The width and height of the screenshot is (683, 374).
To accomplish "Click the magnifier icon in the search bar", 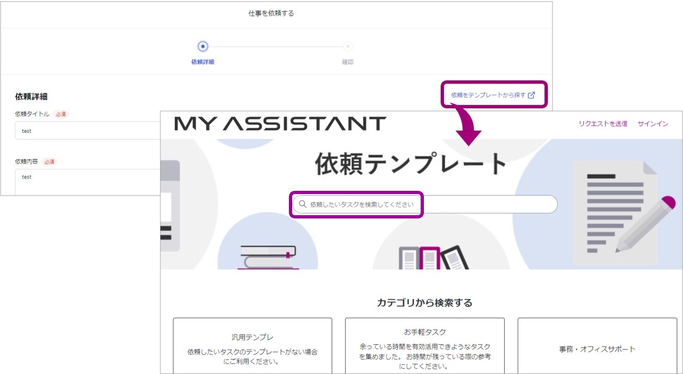I will [301, 204].
